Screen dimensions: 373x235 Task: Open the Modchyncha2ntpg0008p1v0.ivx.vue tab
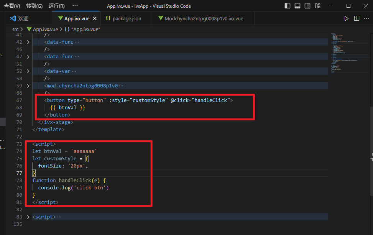click(x=203, y=18)
